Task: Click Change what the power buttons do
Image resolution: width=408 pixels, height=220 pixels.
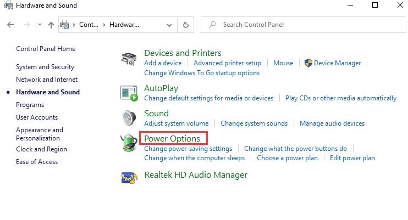Action: (x=295, y=149)
